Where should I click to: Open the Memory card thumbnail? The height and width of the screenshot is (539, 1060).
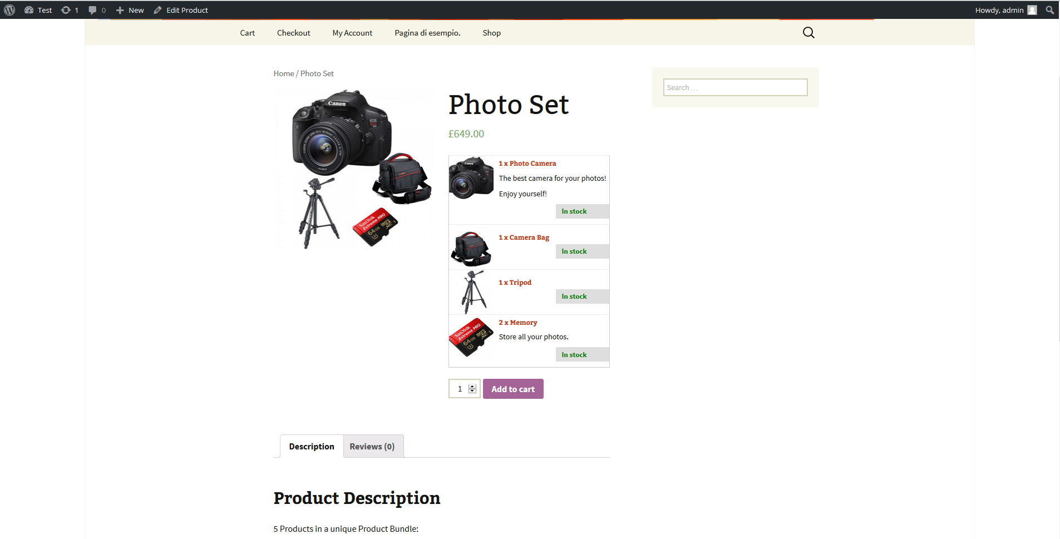pos(471,338)
